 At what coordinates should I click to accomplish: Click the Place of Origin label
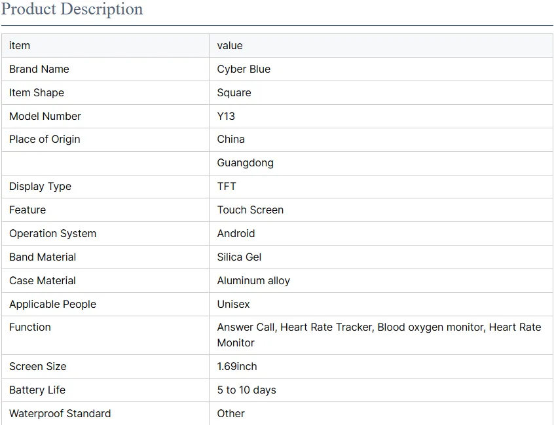pyautogui.click(x=45, y=139)
